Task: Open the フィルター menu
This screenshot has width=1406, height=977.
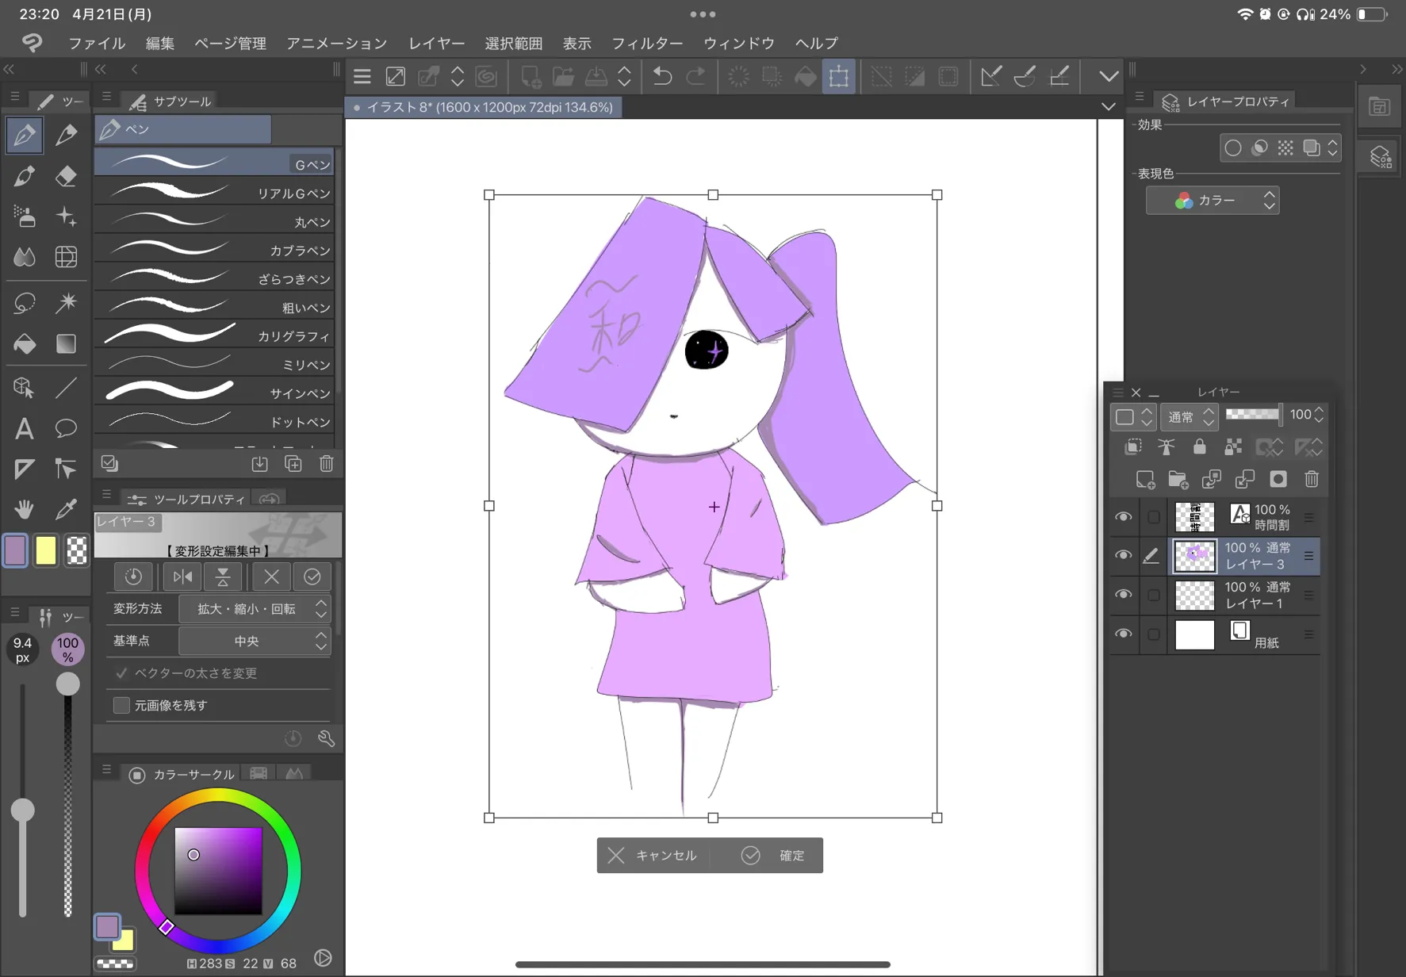Action: tap(646, 43)
